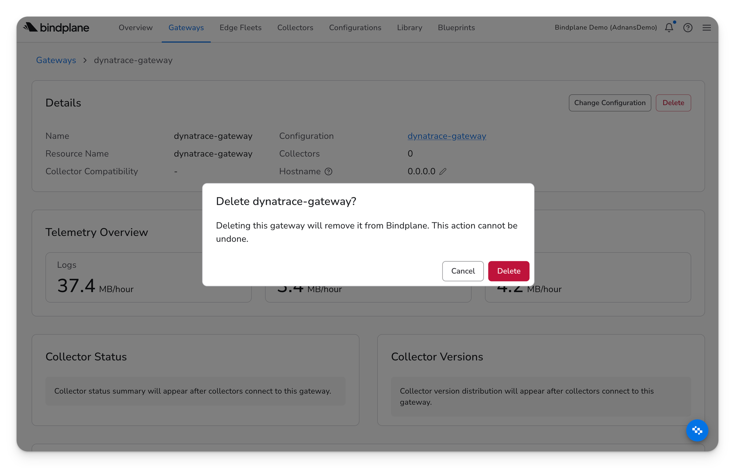Click Delete in the Details panel
Viewport: 735px width, 468px height.
[x=673, y=103]
